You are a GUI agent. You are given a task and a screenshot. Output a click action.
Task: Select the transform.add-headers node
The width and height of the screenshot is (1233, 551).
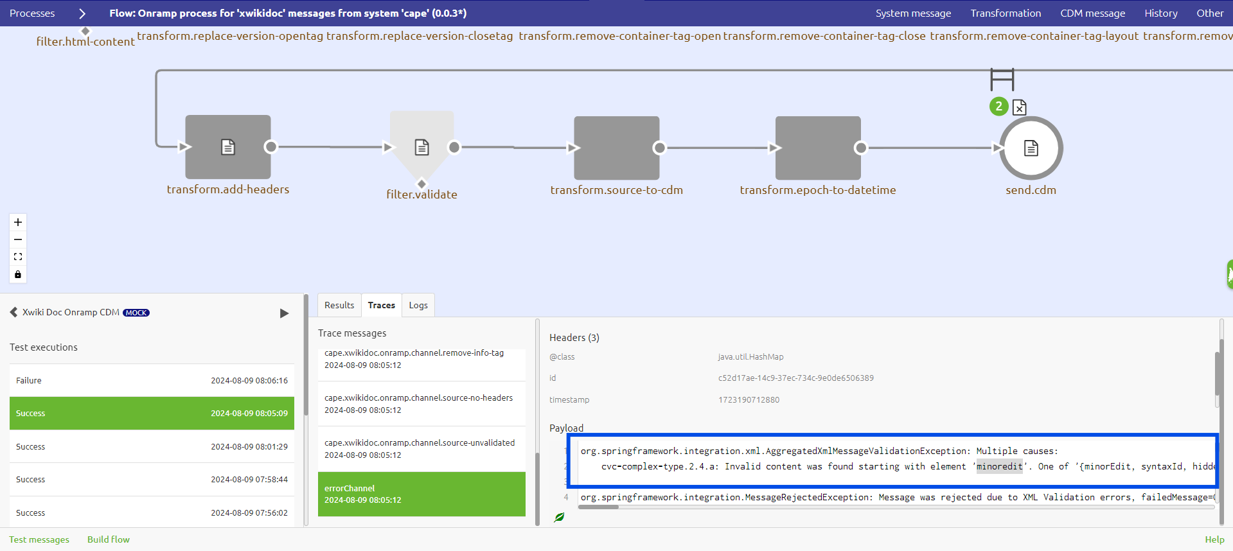click(228, 147)
